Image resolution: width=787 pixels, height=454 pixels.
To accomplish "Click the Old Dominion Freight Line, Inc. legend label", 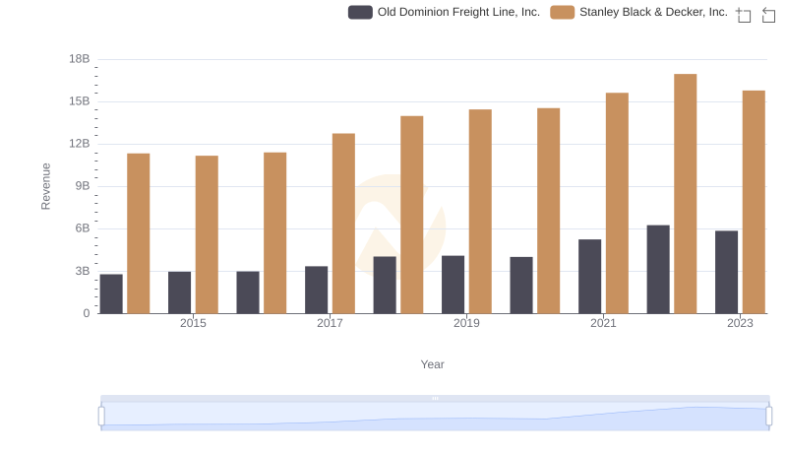I will point(458,12).
